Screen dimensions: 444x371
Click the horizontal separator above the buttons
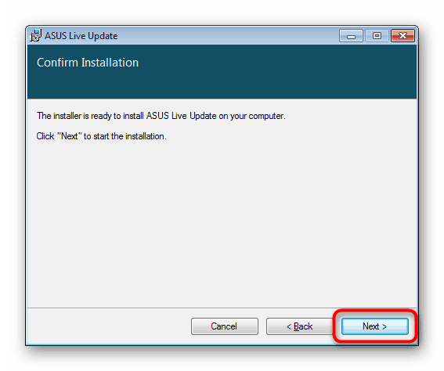pyautogui.click(x=222, y=308)
